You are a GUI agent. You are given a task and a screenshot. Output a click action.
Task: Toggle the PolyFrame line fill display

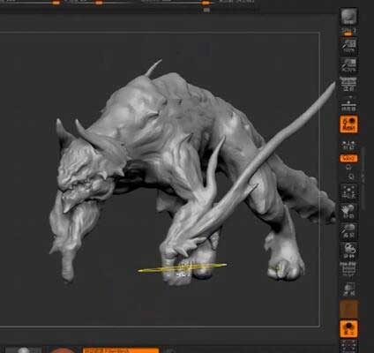(348, 269)
